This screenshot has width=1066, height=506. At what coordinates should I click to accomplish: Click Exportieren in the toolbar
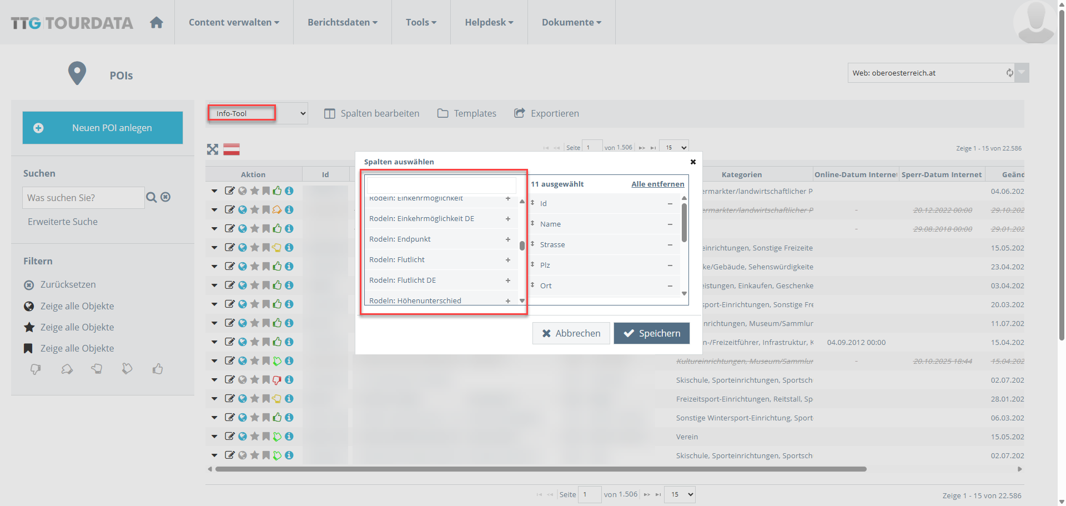coord(546,113)
